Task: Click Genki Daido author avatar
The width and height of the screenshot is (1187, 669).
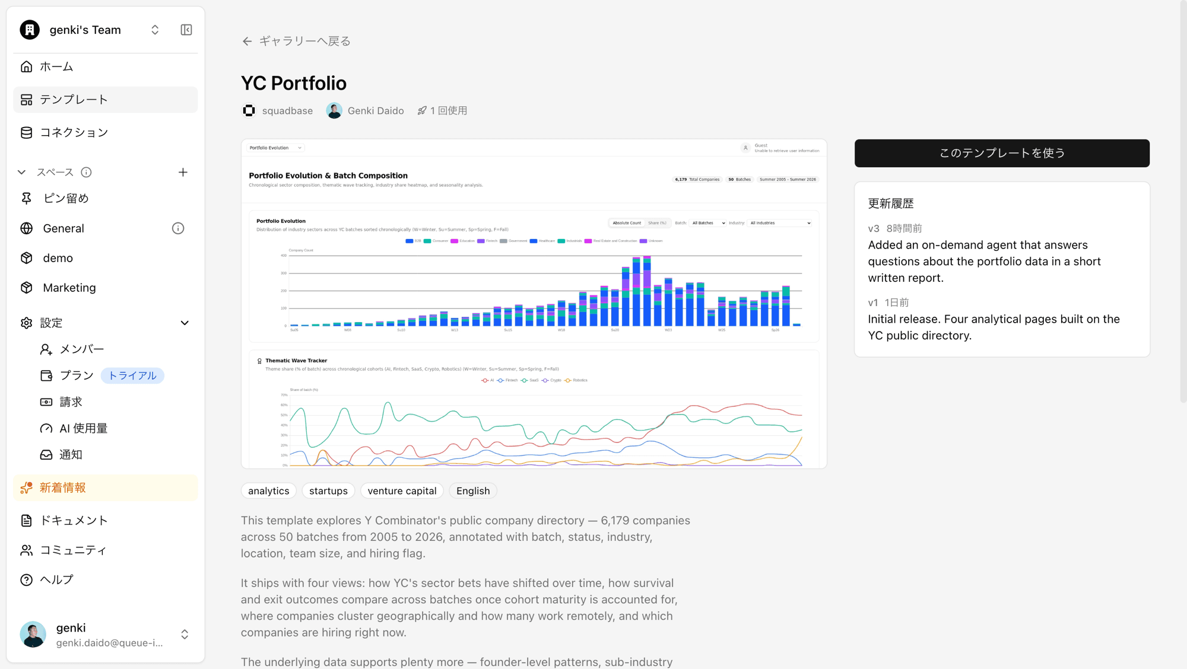Action: [x=334, y=110]
